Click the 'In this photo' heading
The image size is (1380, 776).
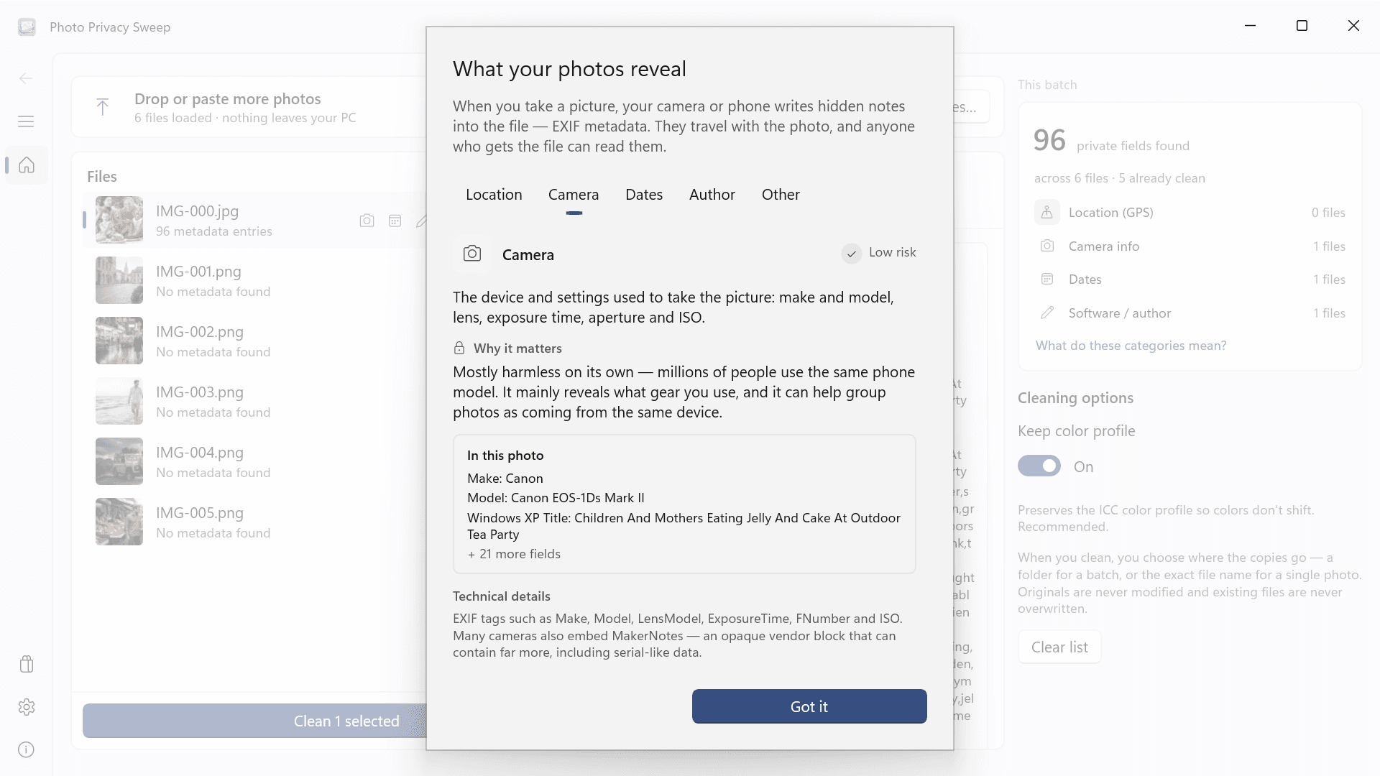coord(505,456)
